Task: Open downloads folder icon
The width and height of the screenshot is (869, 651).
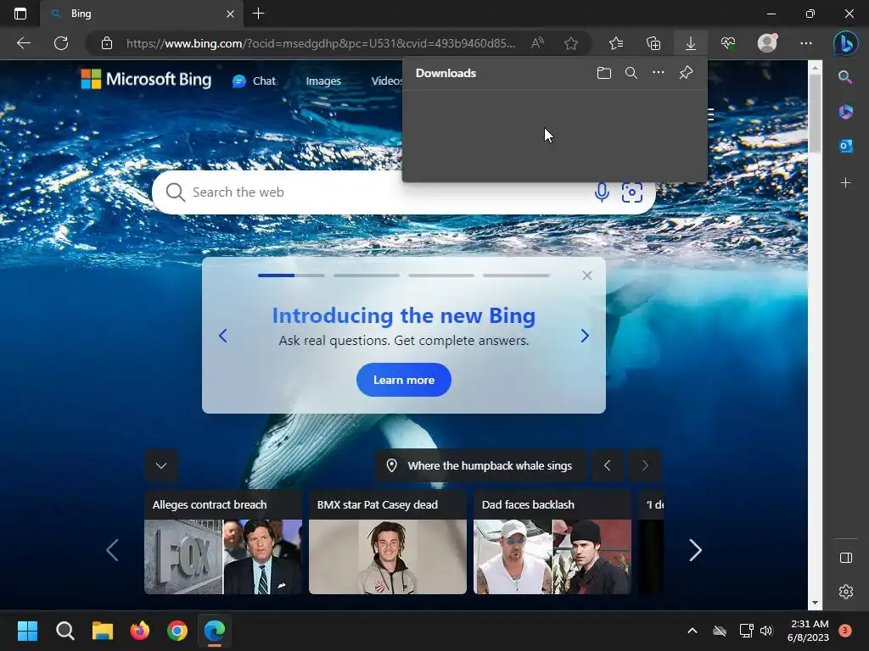Action: click(x=604, y=73)
